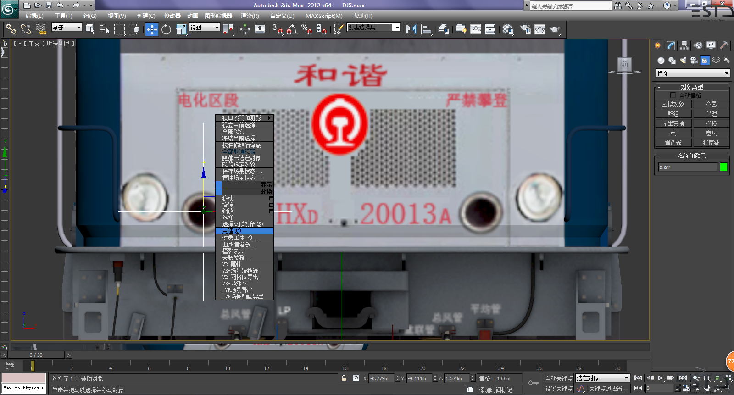Click the X coordinate field
The height and width of the screenshot is (395, 734).
(x=382, y=378)
